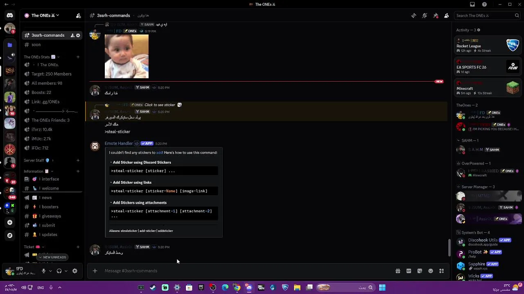
Task: Click the plus attach button in message box
Action: point(95,271)
